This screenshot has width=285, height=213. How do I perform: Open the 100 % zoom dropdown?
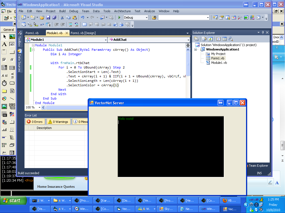[x=39, y=107]
